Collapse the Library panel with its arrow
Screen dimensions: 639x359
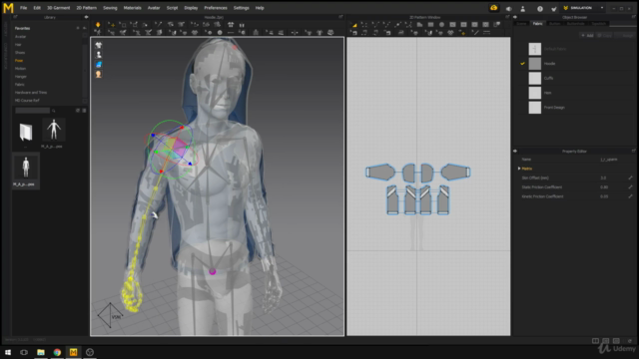(86, 17)
